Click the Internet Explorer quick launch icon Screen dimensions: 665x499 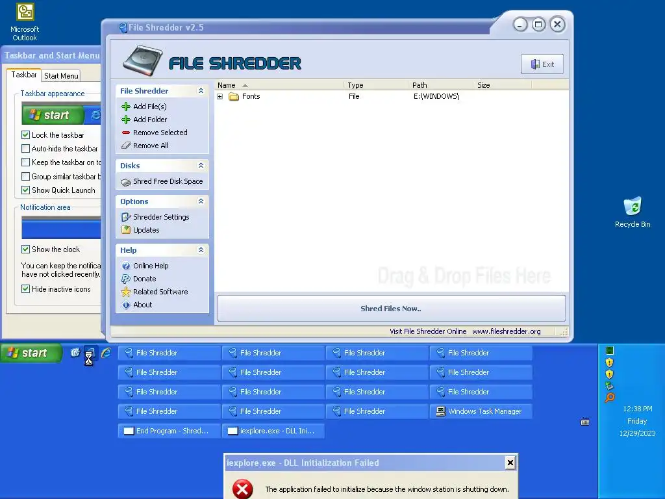(106, 353)
